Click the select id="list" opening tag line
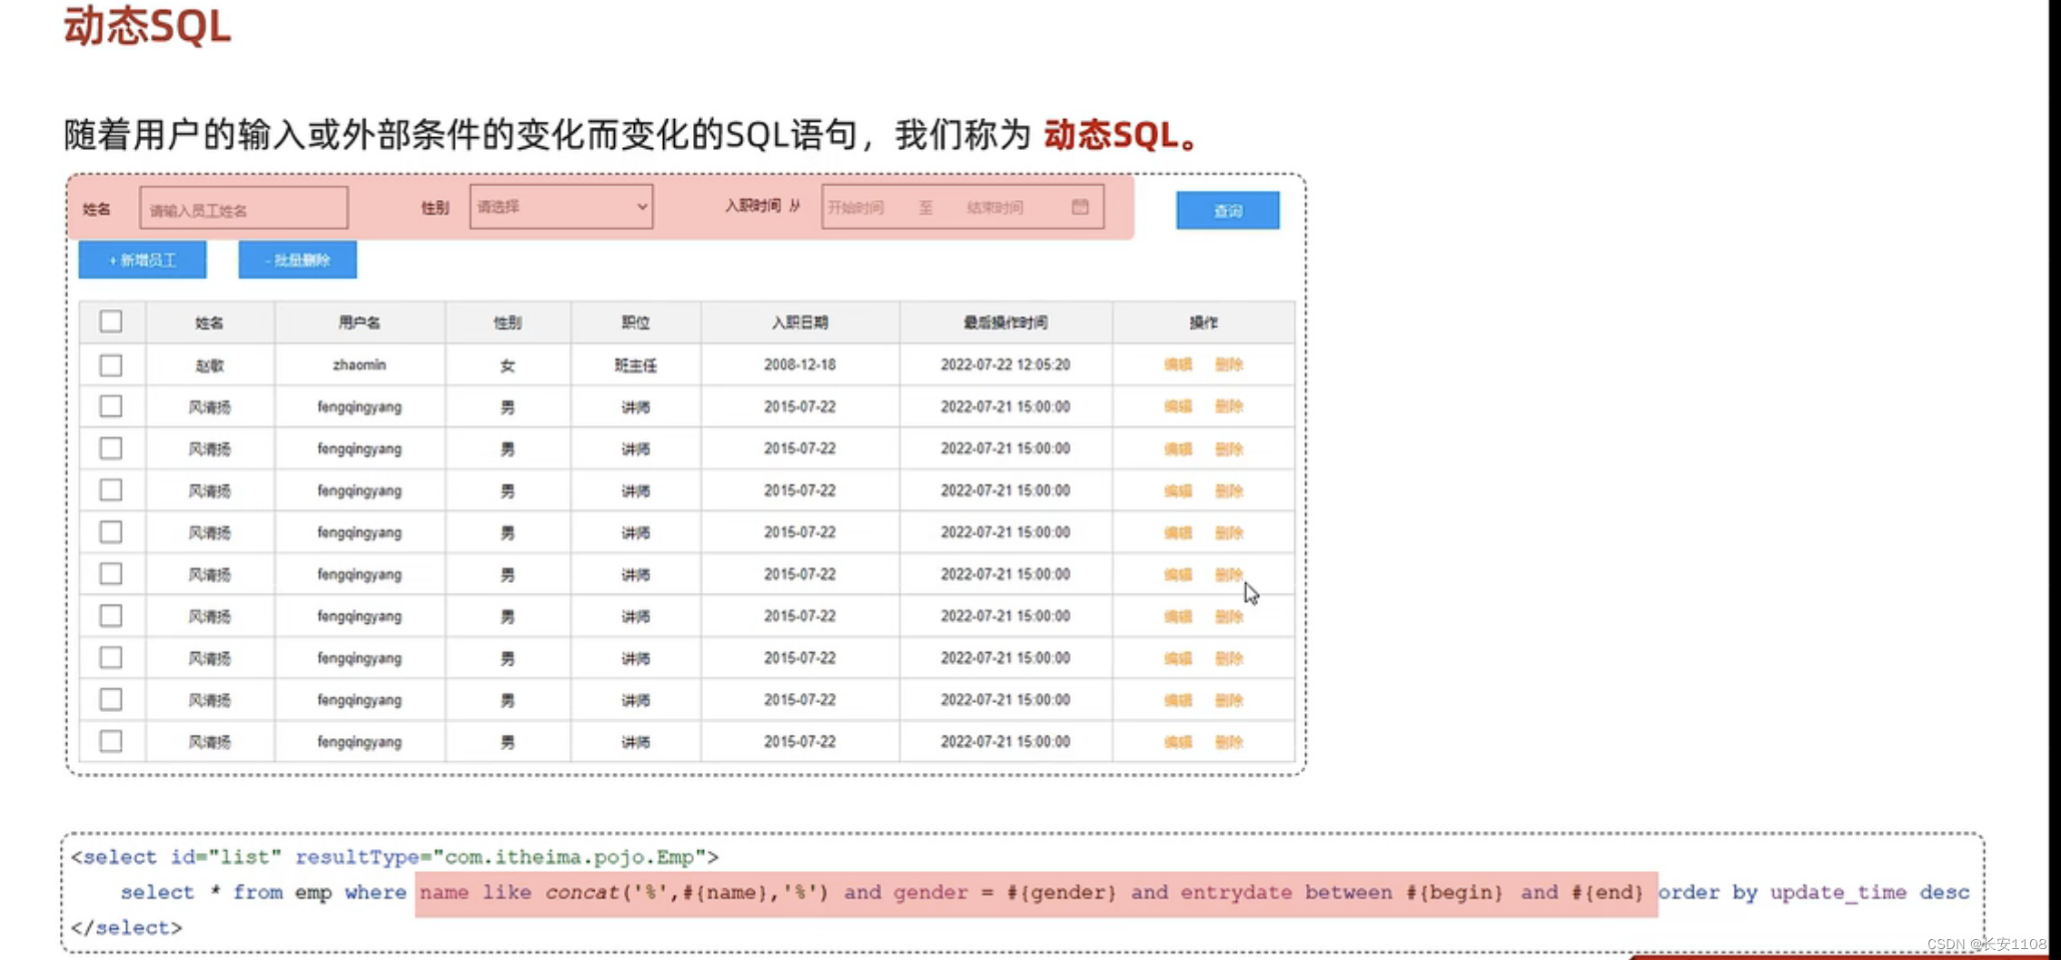The image size is (2061, 960). coord(395,856)
